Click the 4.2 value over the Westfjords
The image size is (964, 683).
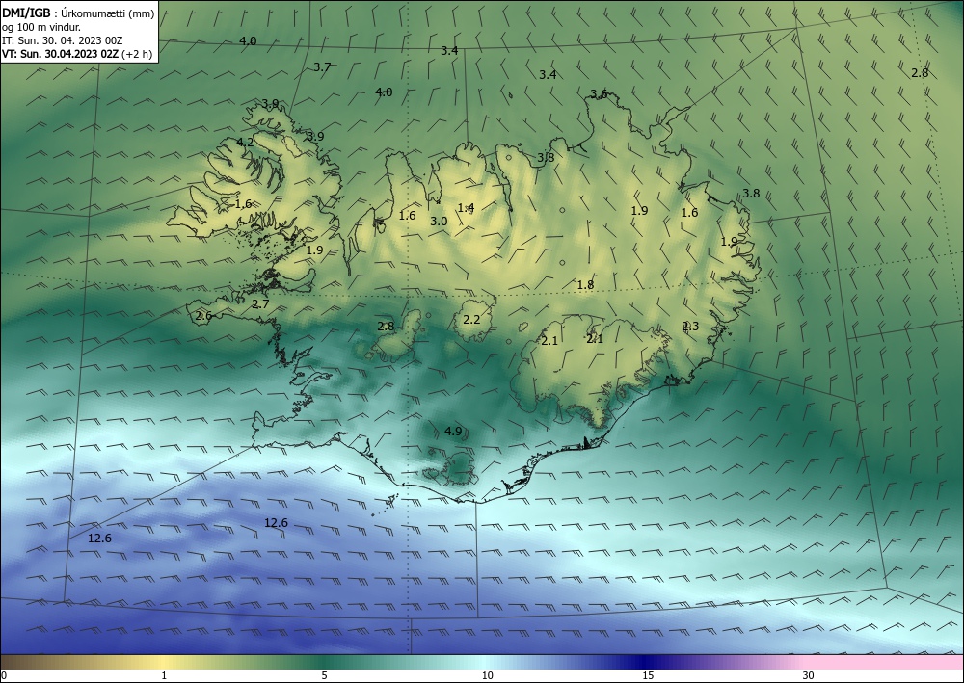point(245,142)
